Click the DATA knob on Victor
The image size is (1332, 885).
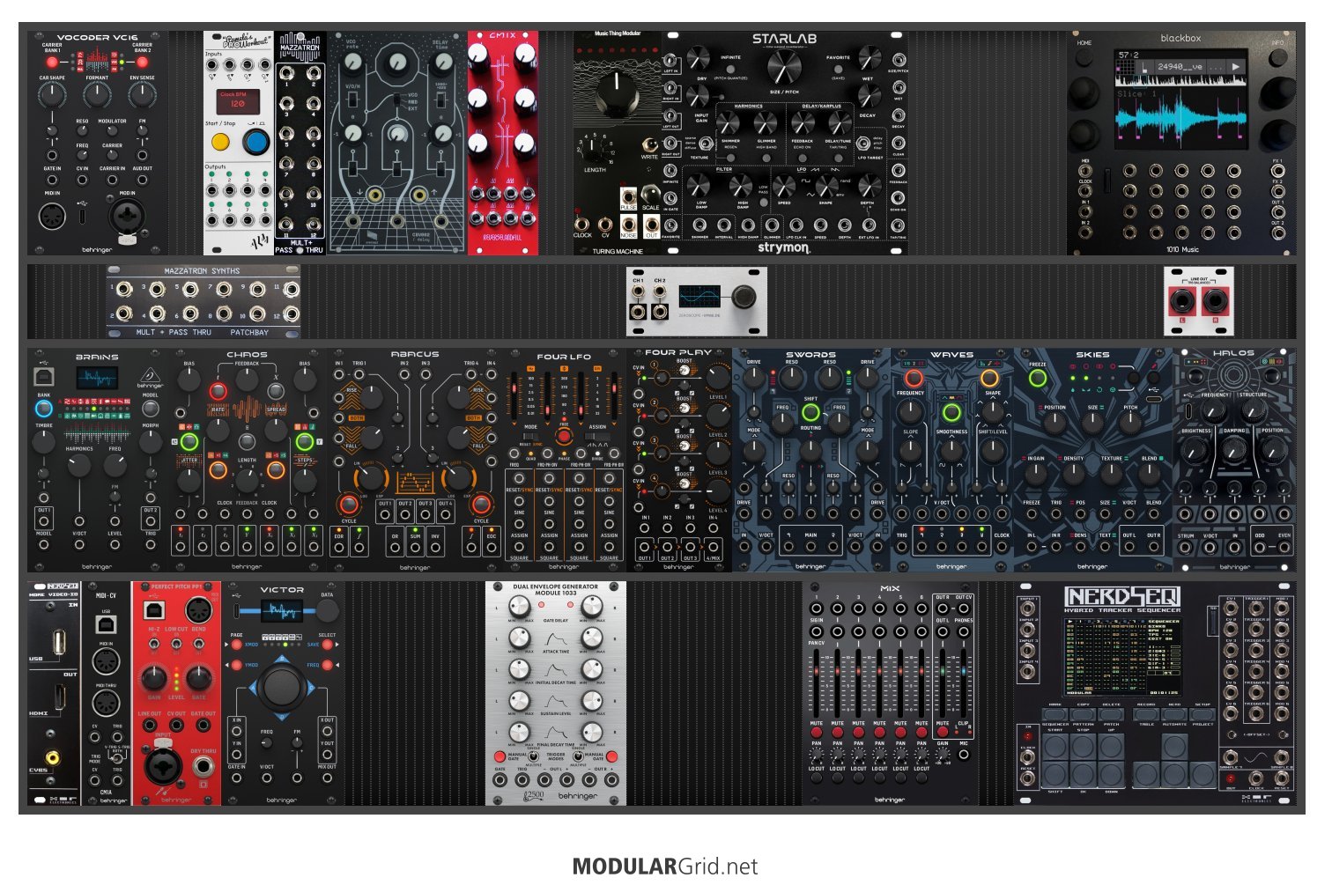(x=328, y=611)
